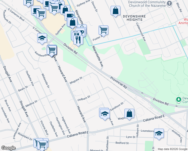Click the 'Map data ©2026 Google' attribution
188x151 pixels.
pyautogui.click(x=172, y=149)
